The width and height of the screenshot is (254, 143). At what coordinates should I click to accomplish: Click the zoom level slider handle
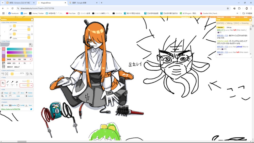point(12,74)
